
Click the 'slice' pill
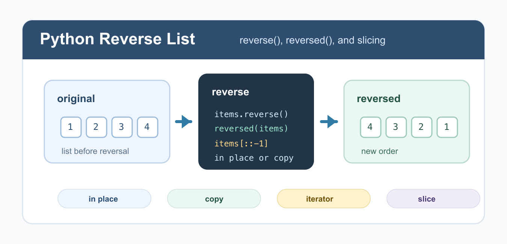433,199
